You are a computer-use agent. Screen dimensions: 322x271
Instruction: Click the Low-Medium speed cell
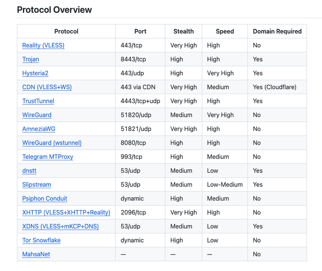tap(225, 185)
